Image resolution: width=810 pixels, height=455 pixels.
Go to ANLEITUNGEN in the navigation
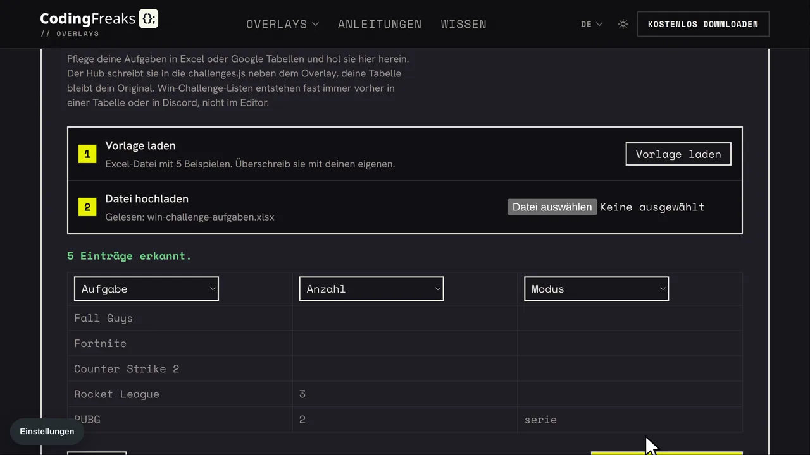pyautogui.click(x=380, y=24)
